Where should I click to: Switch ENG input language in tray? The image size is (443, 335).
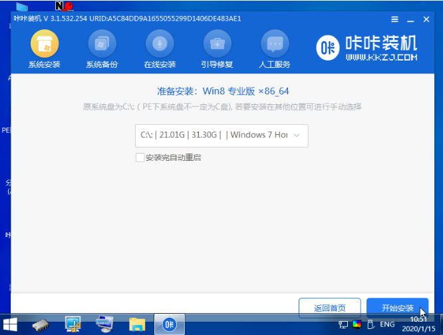click(388, 325)
